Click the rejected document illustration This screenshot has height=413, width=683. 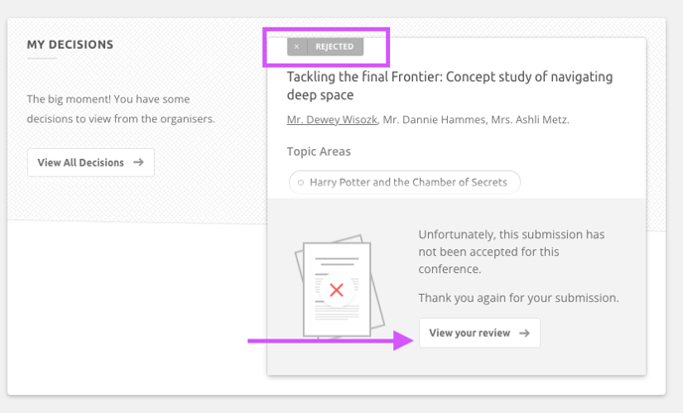pos(340,287)
